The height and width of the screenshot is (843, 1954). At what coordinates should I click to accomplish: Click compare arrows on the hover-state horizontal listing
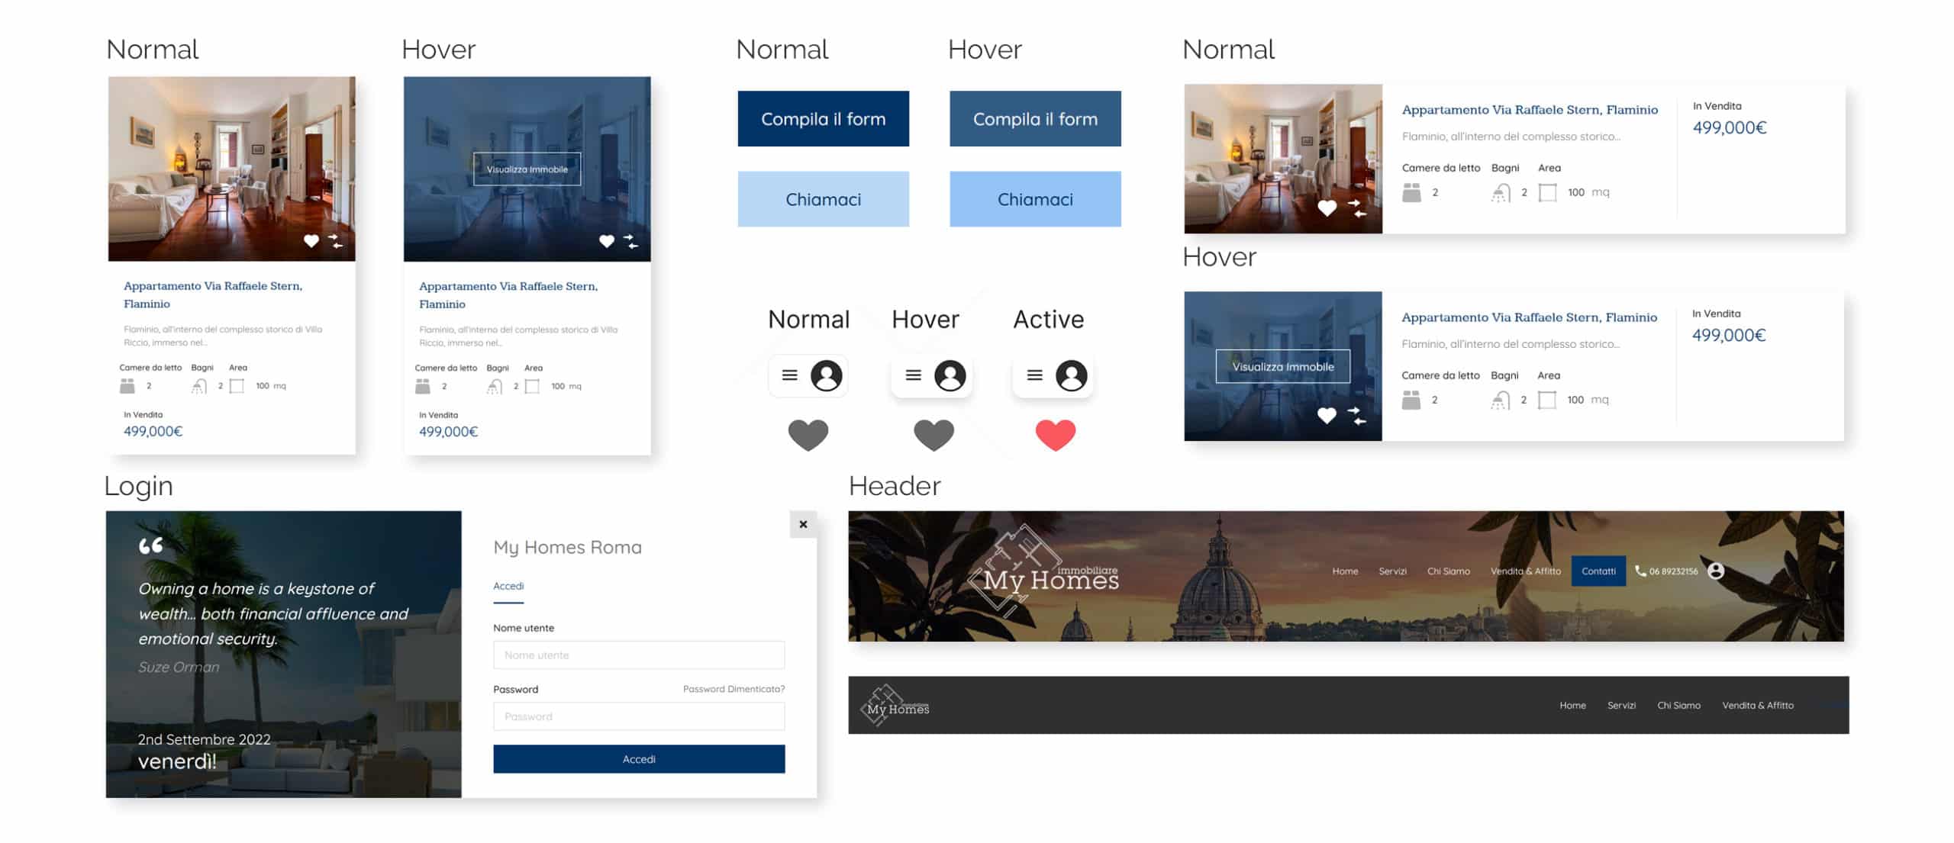(x=1356, y=415)
